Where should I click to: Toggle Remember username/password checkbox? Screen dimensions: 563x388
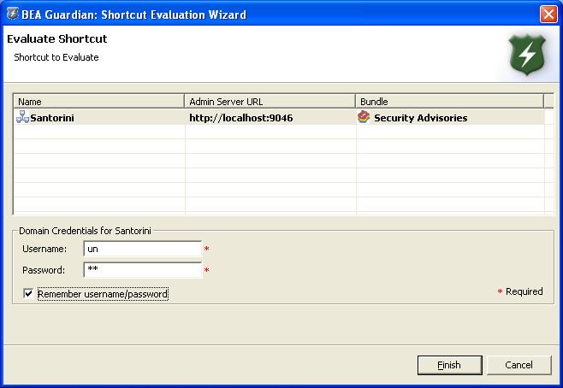[28, 293]
